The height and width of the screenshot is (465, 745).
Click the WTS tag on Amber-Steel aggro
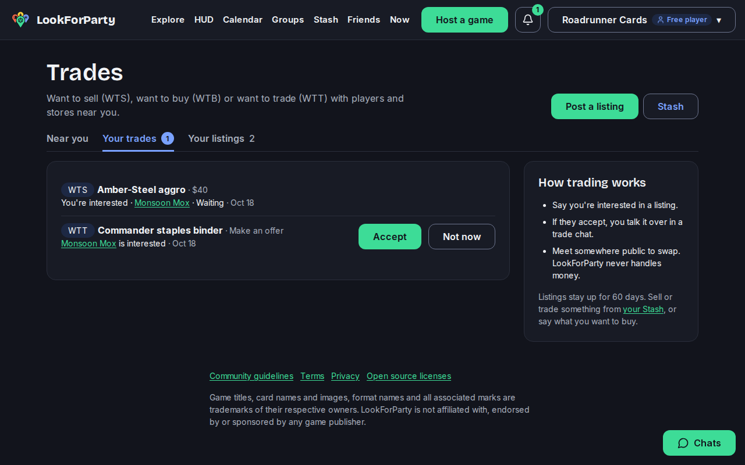coord(77,189)
